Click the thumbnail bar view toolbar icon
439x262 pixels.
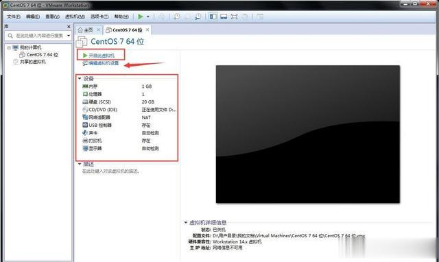point(224,16)
